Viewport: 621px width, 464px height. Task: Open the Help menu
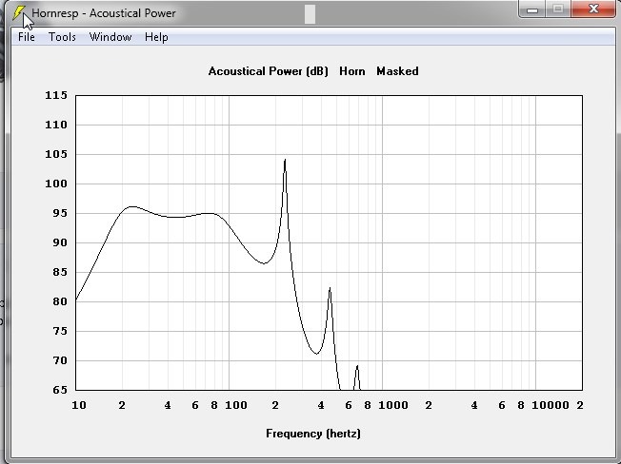click(156, 37)
